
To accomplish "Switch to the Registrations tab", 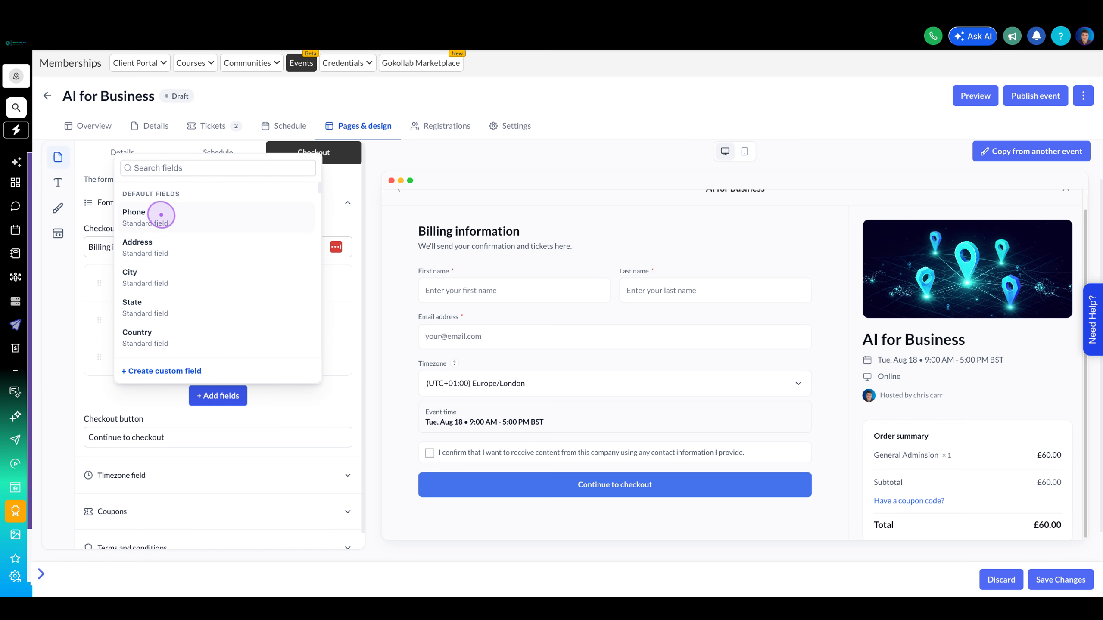I will pos(440,126).
